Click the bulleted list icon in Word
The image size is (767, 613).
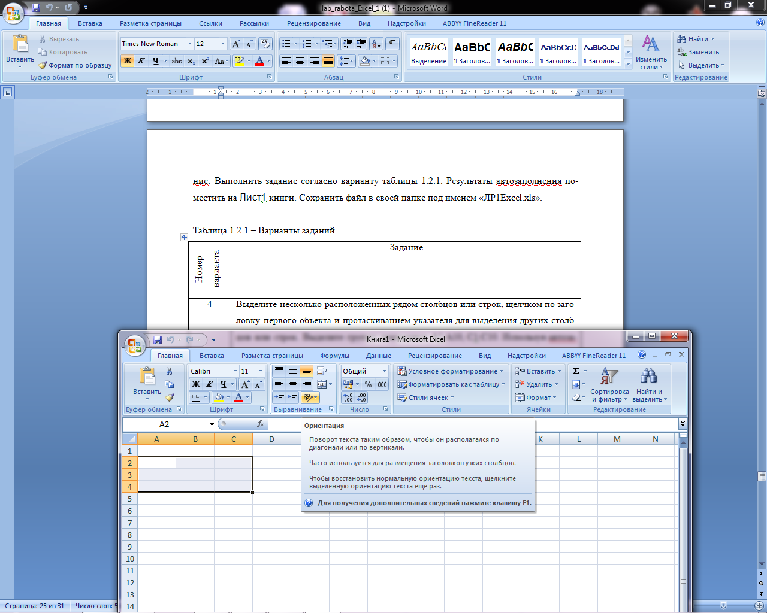pos(286,44)
